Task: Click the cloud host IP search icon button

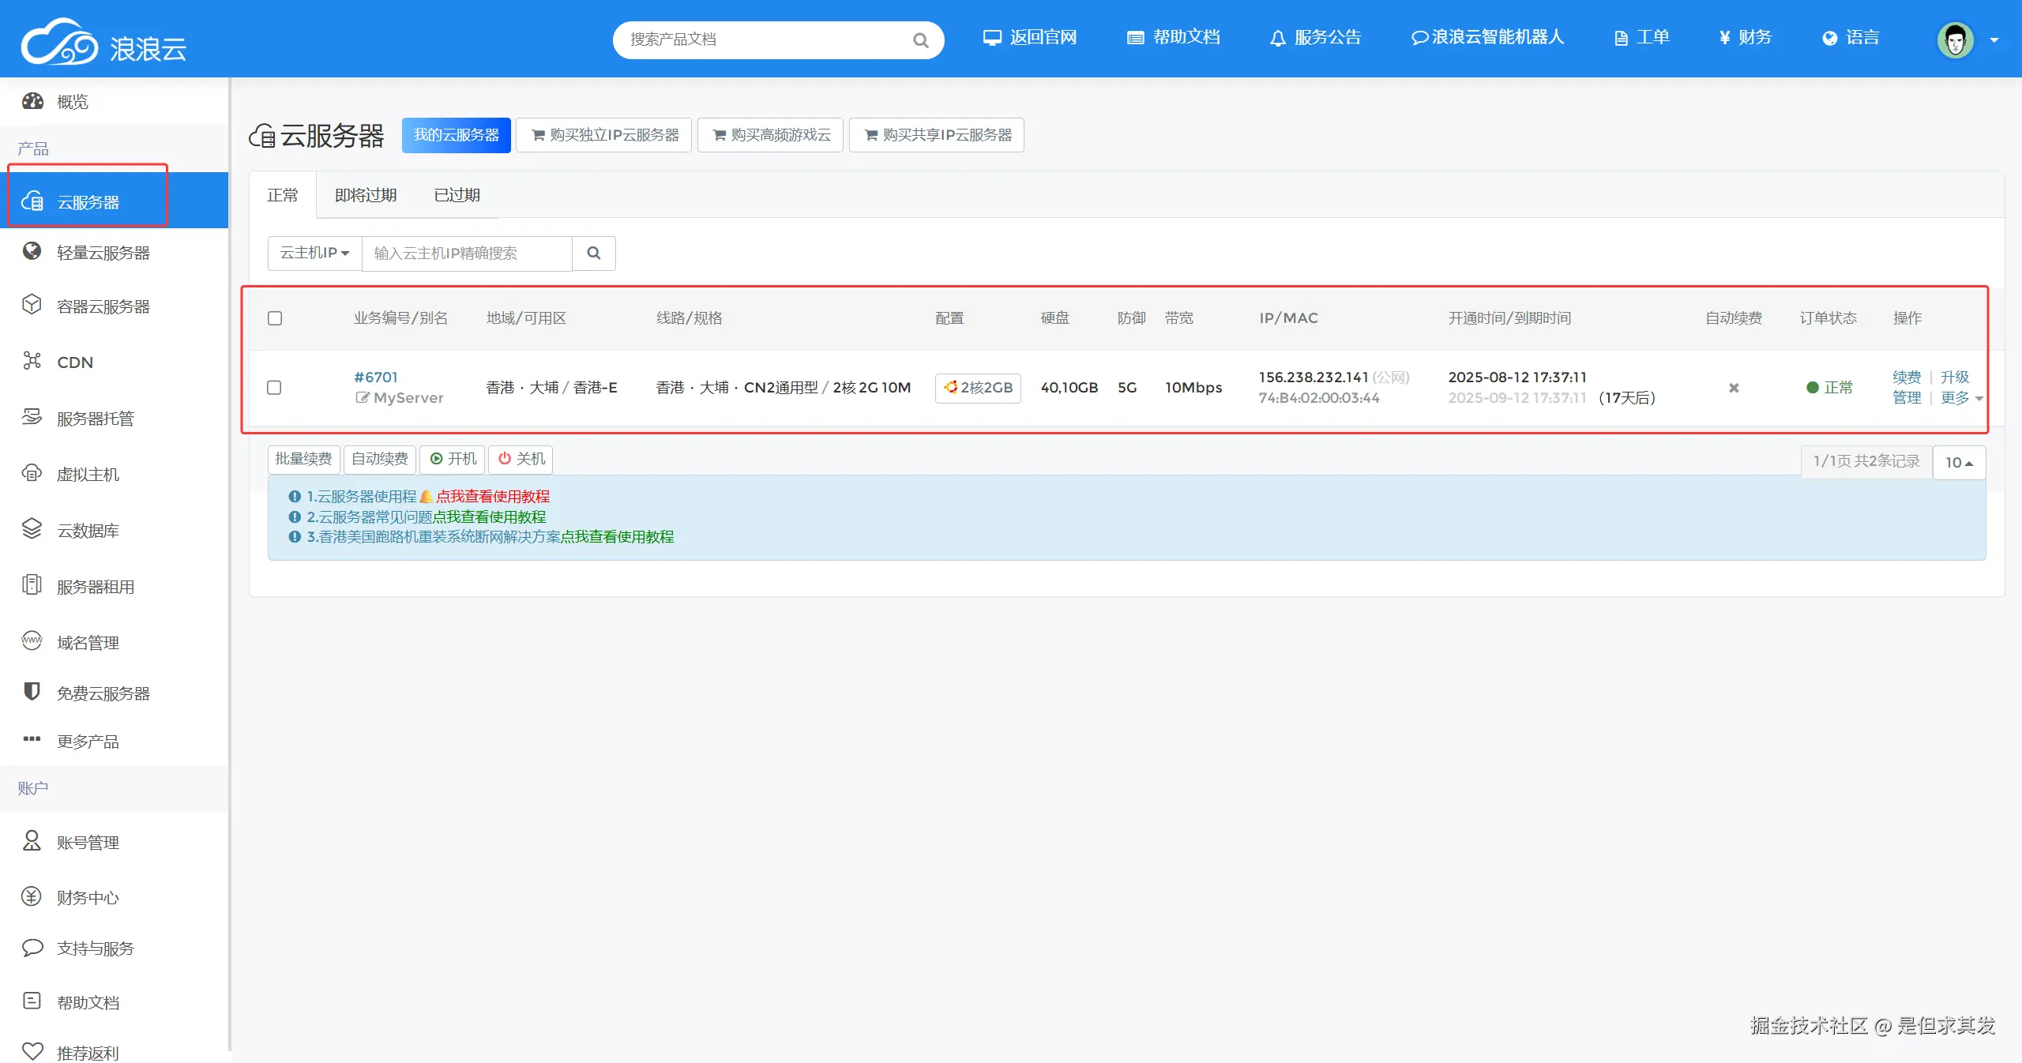Action: (594, 254)
